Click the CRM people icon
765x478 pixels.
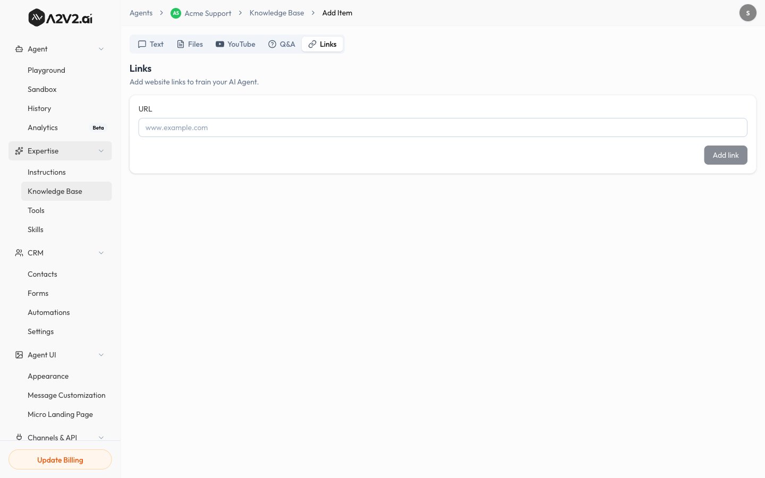coord(19,253)
